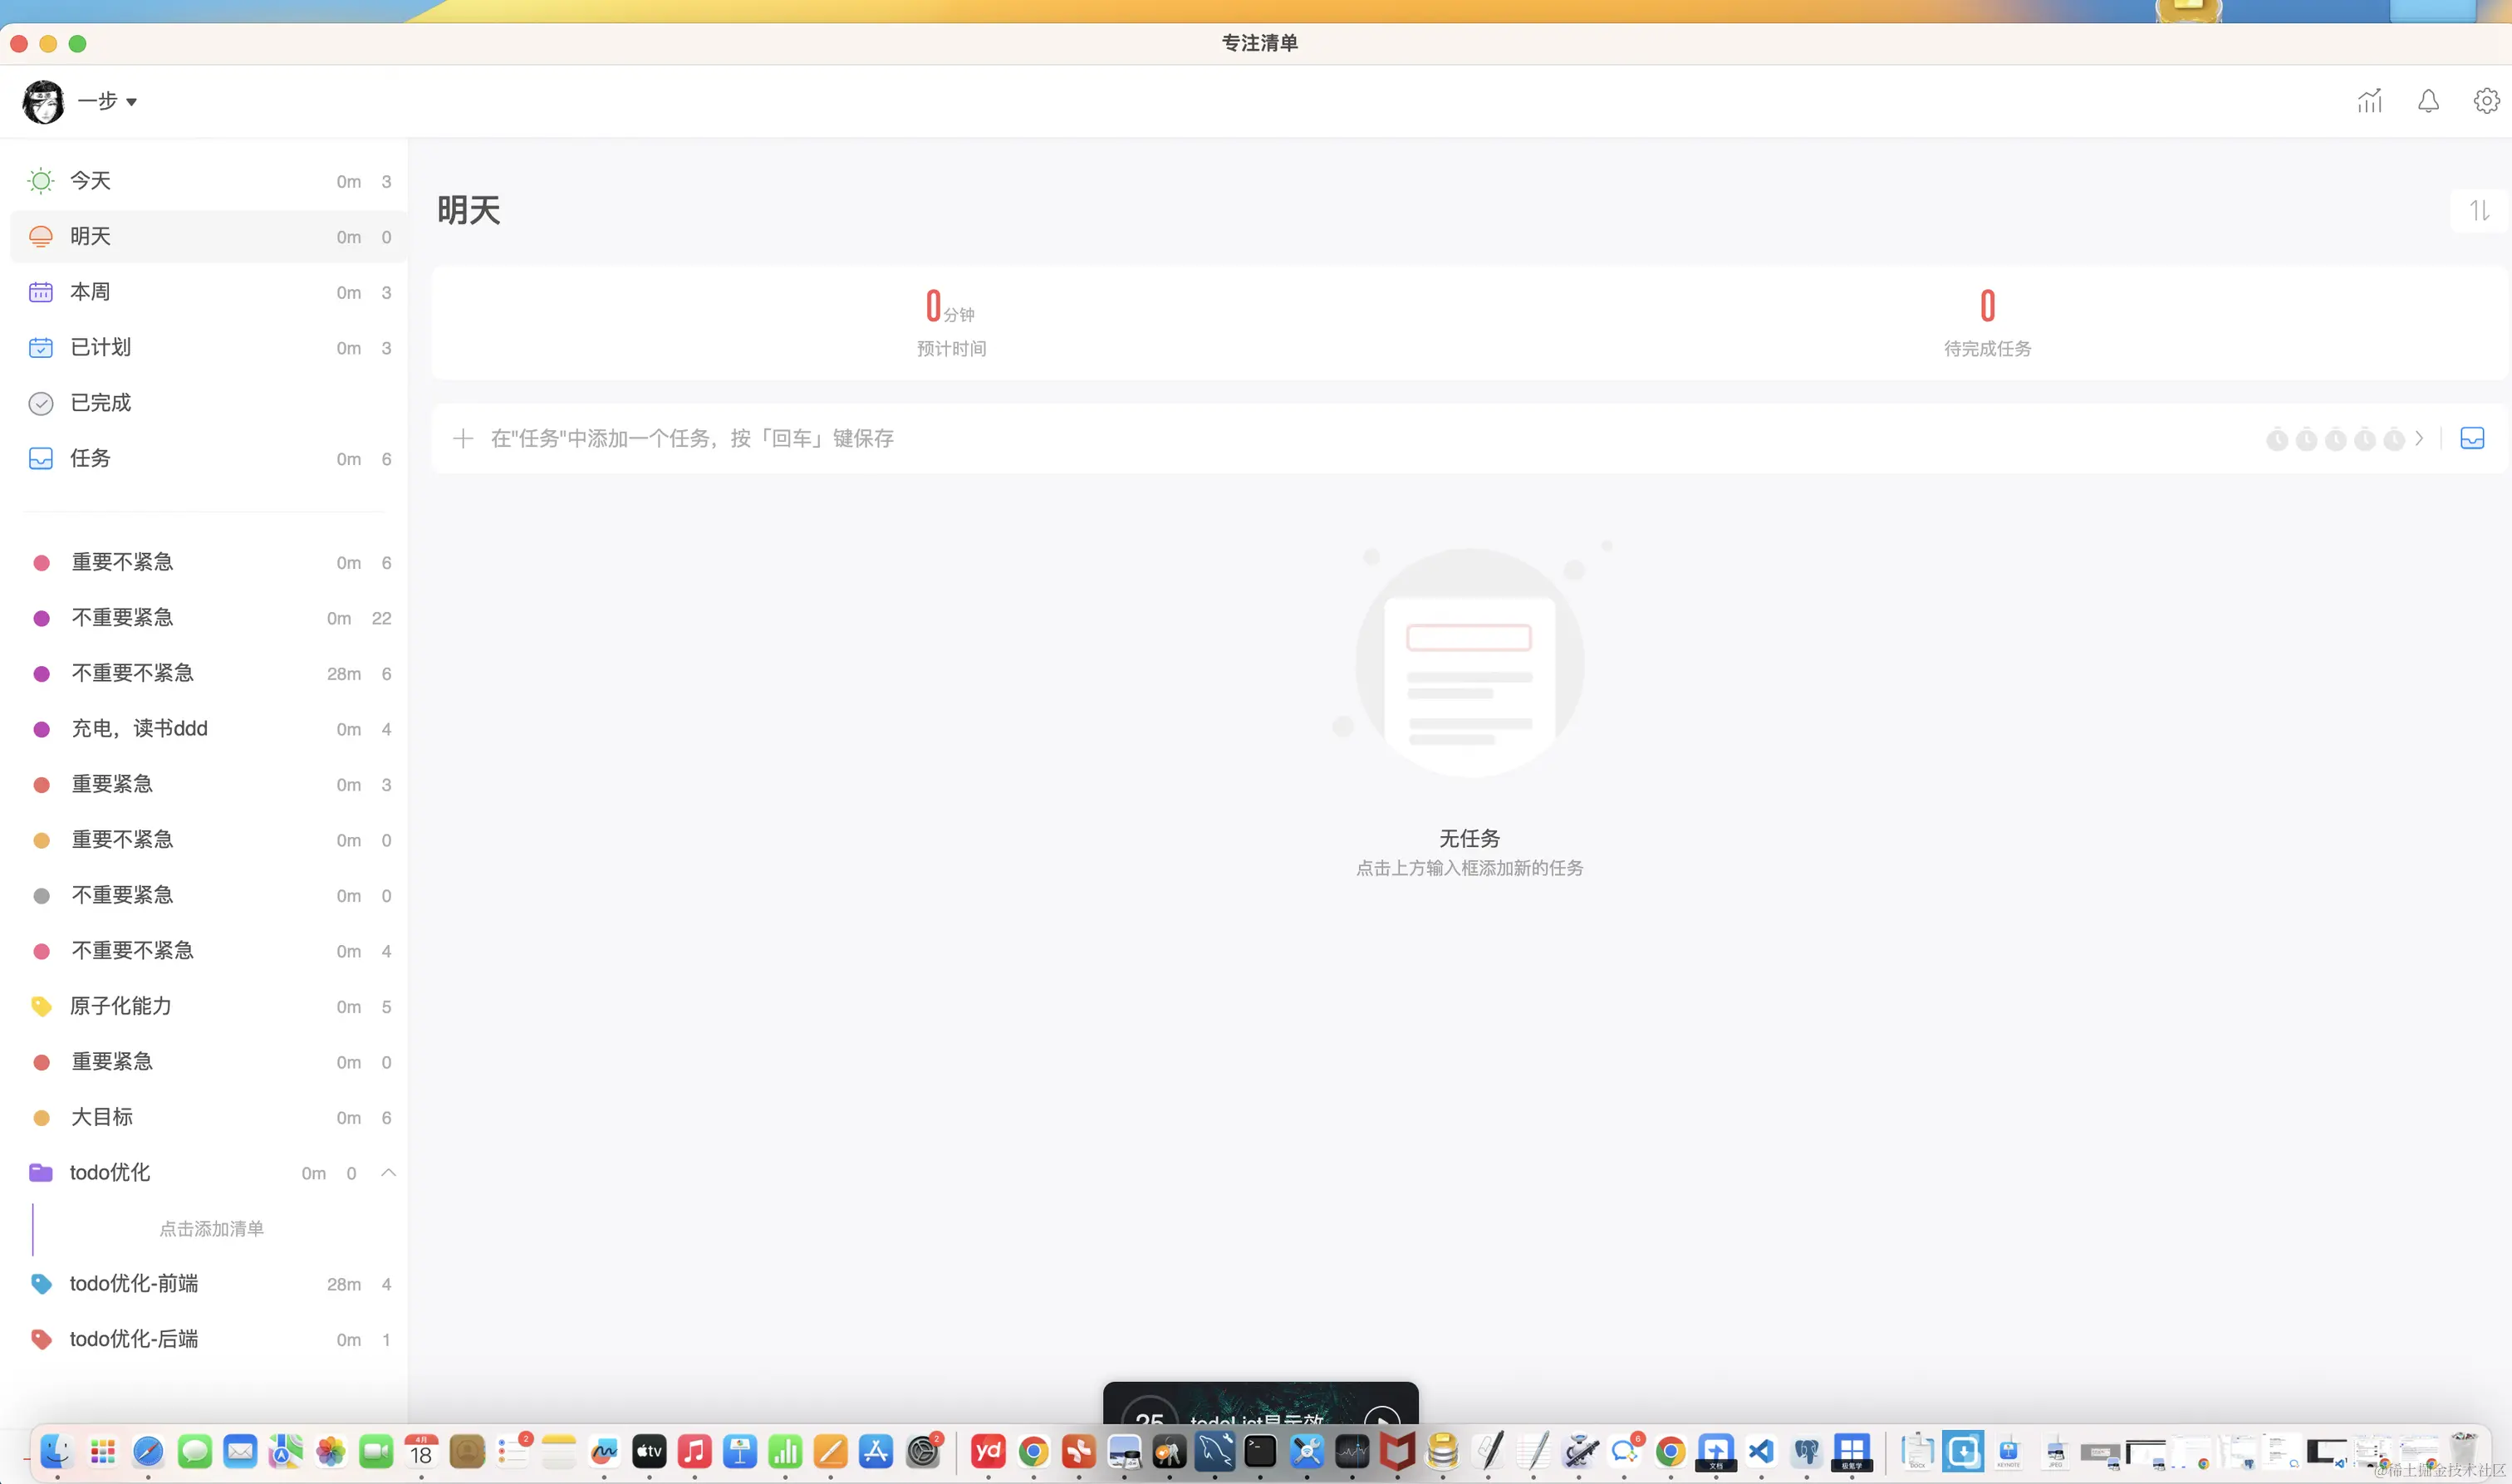Expand more pomodoro count options chevron

click(x=2420, y=438)
